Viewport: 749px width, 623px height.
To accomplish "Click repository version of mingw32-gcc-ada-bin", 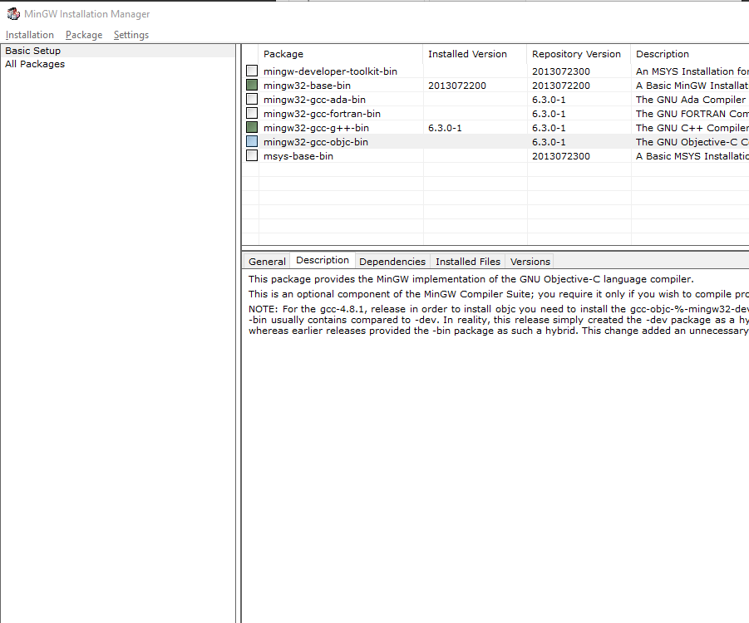I will (x=549, y=100).
